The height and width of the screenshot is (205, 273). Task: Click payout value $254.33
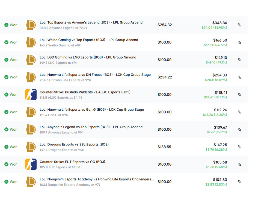pyautogui.click(x=220, y=75)
